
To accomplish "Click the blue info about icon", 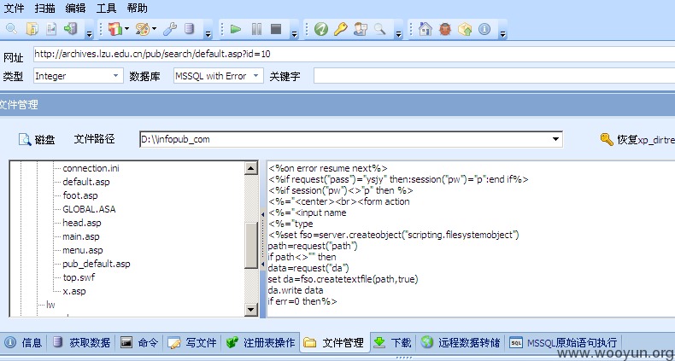I will [484, 29].
